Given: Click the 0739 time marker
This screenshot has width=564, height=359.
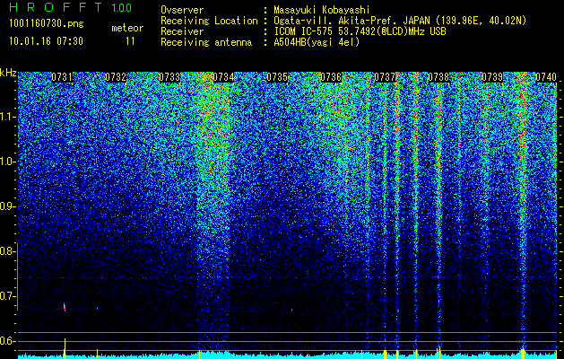Looking at the screenshot, I should 492,77.
